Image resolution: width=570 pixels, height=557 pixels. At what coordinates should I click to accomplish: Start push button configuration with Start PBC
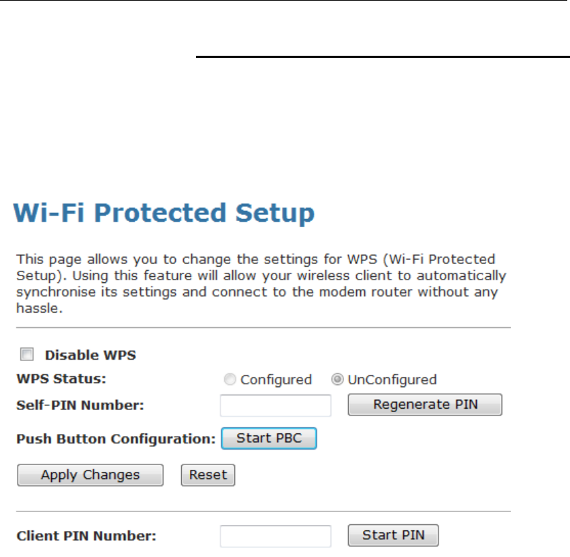pyautogui.click(x=269, y=439)
